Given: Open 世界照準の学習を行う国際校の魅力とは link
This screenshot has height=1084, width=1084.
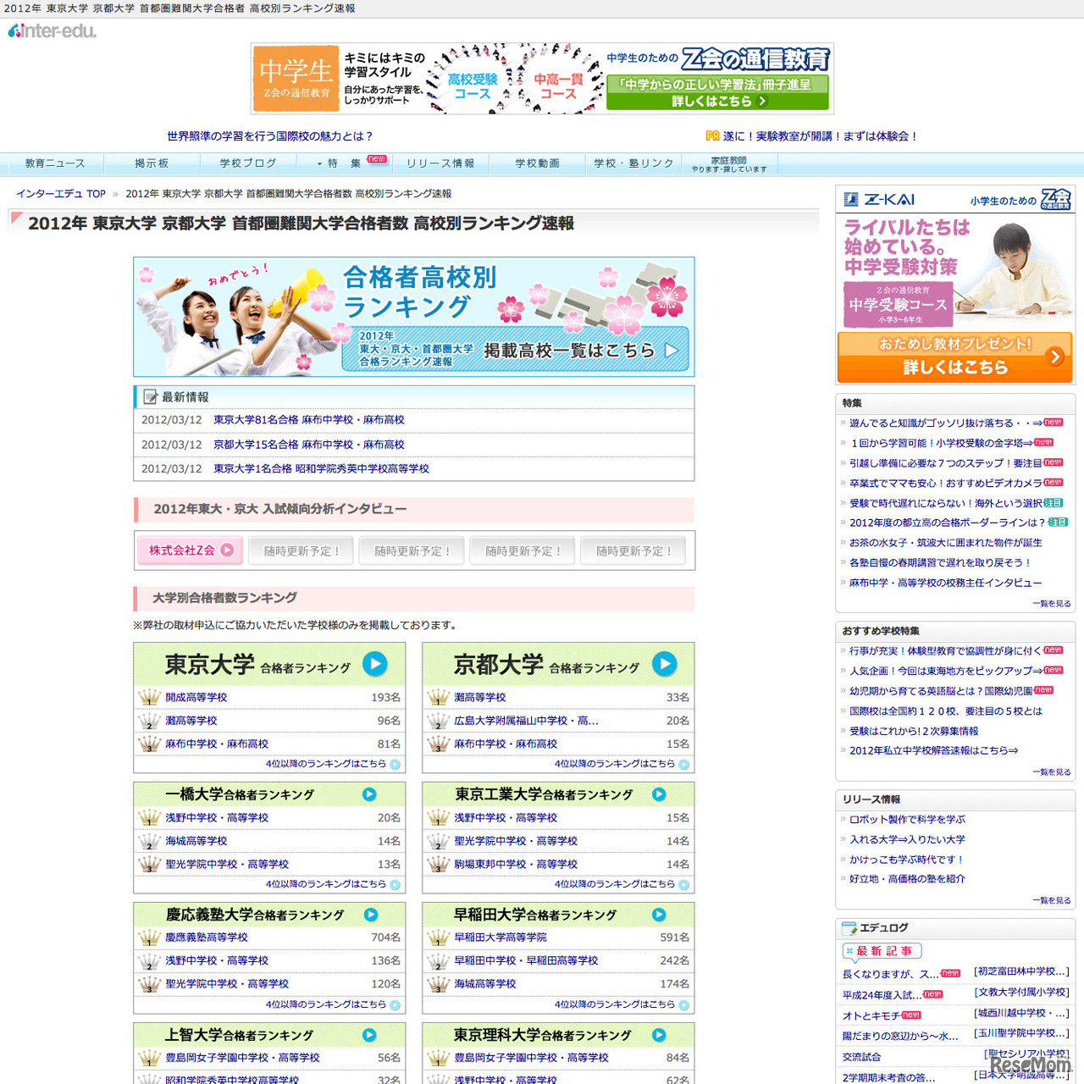Looking at the screenshot, I should 270,136.
